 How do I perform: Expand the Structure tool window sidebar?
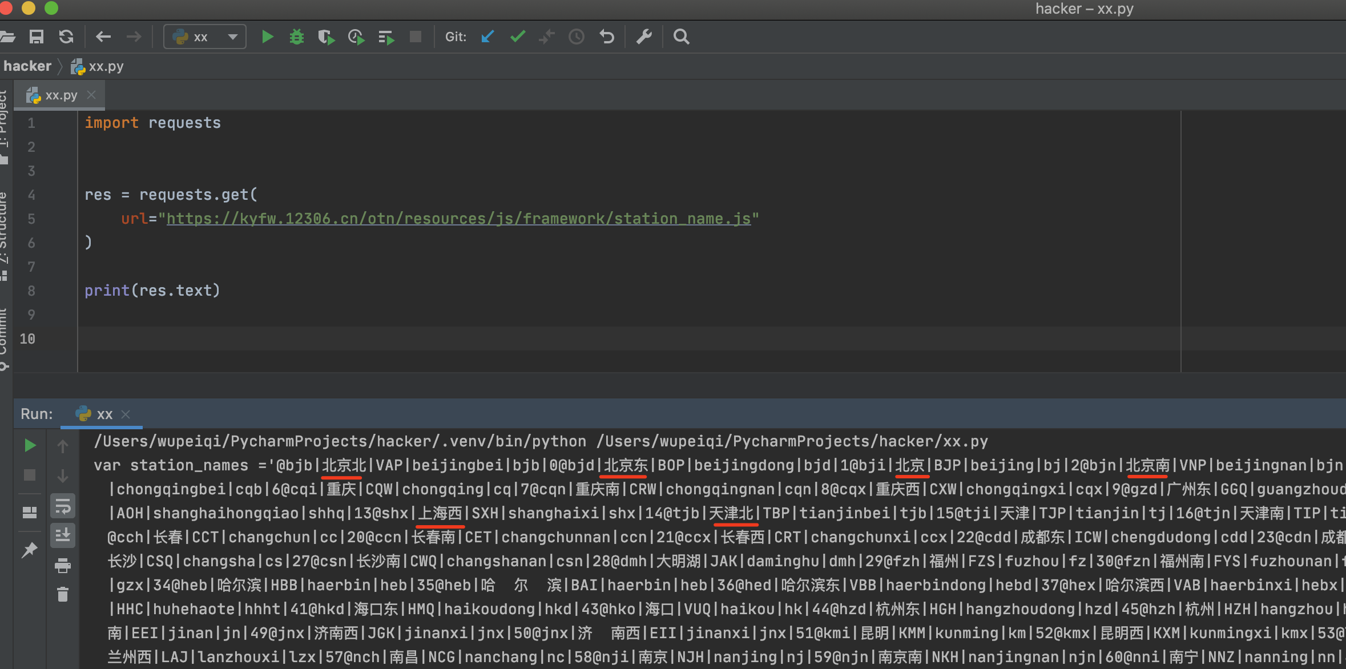[5, 235]
